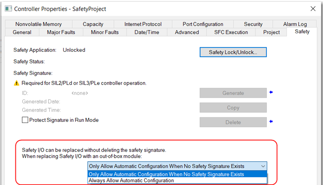Switch to the Alarm Log tab
The width and height of the screenshot is (323, 185).
295,24
